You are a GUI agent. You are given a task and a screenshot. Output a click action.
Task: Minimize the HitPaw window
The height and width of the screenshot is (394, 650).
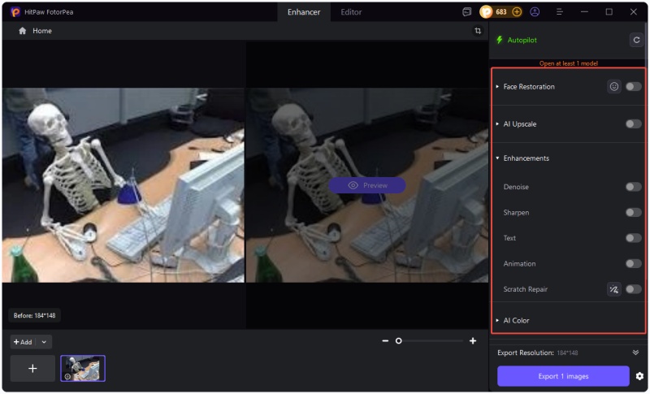point(584,12)
